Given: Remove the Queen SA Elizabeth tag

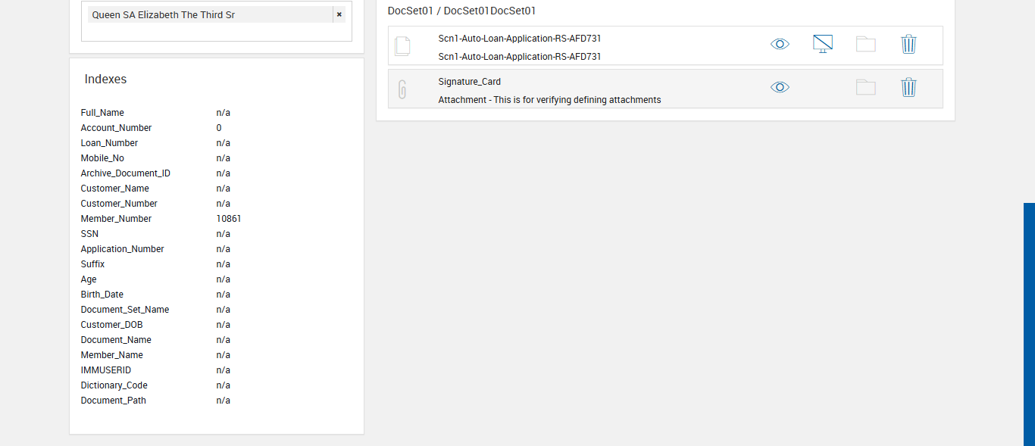Looking at the screenshot, I should pos(339,14).
